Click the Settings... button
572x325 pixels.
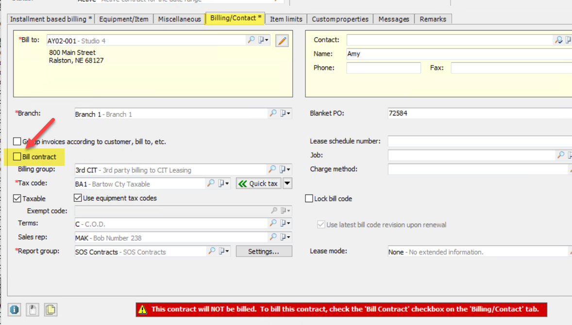[x=264, y=251]
